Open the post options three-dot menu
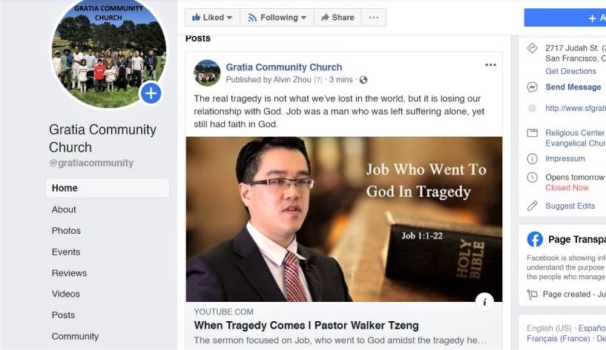 [x=490, y=65]
